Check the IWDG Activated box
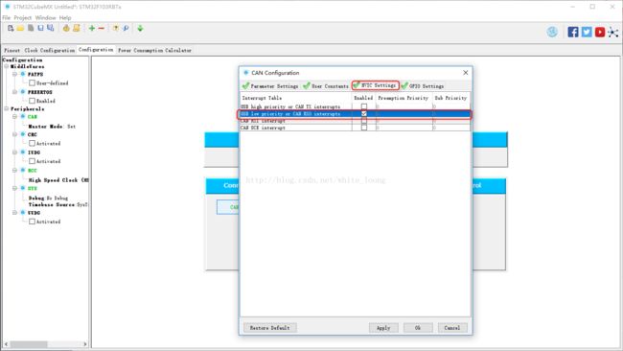623x351 pixels. tap(32, 161)
